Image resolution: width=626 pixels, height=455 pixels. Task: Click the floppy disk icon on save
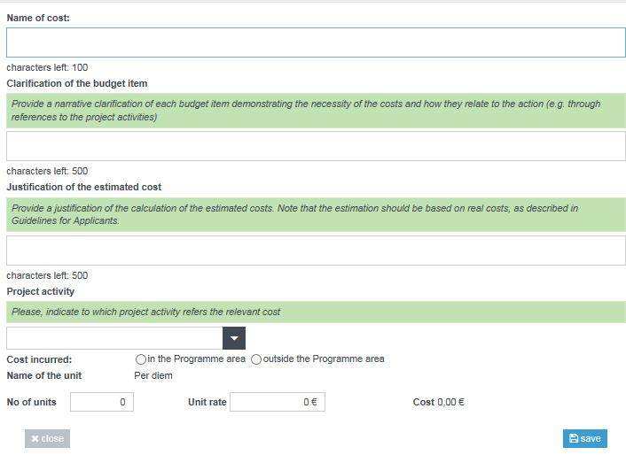(x=574, y=438)
